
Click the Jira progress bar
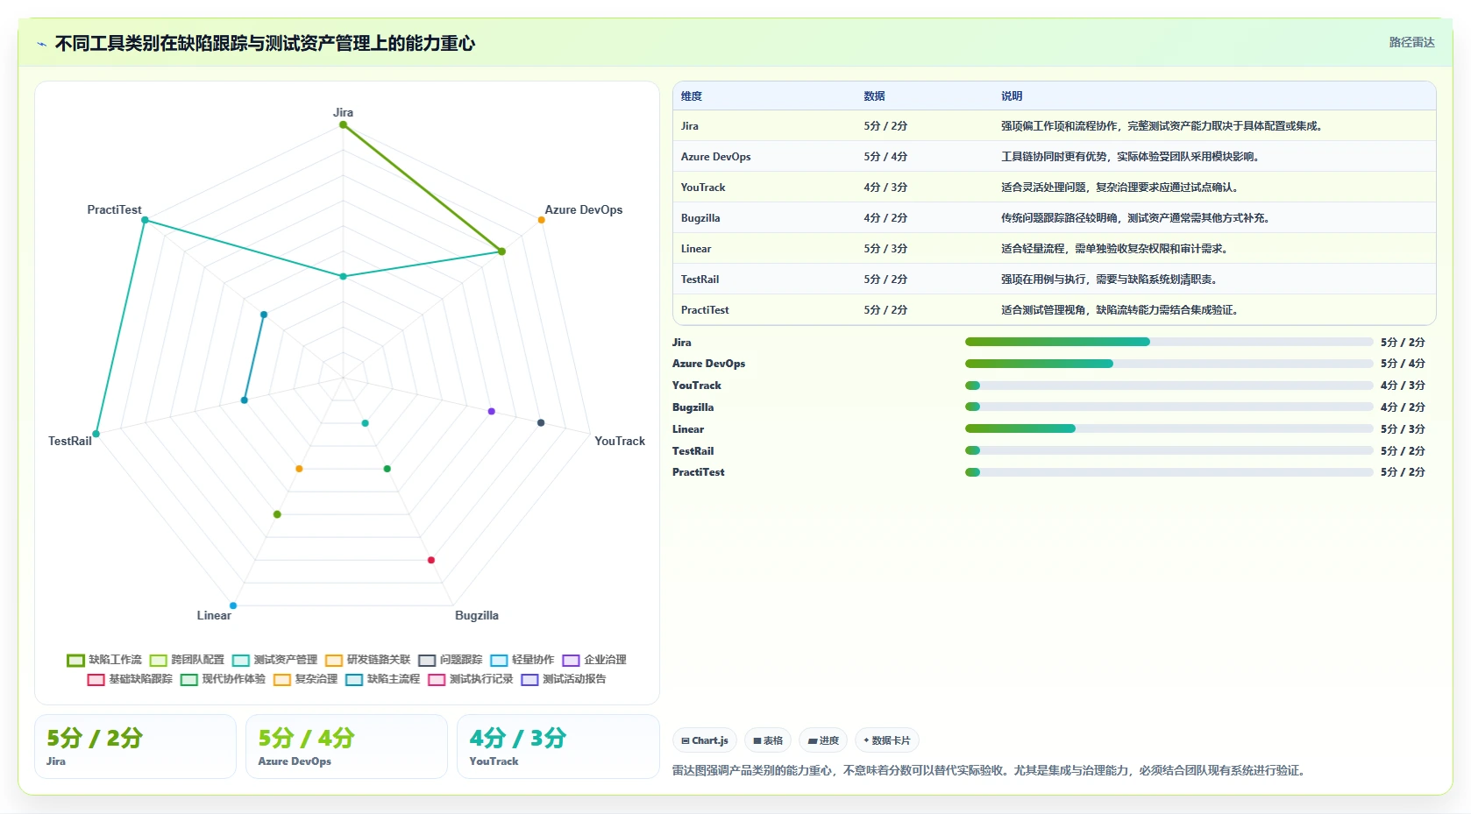[x=1169, y=342]
